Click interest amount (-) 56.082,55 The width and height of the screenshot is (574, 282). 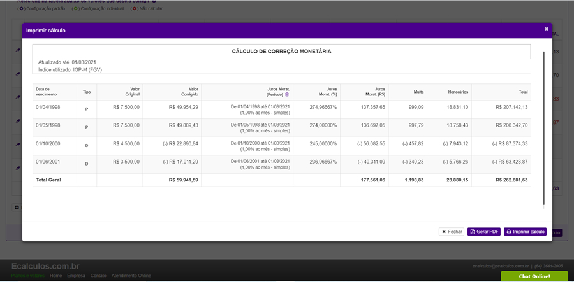(x=371, y=143)
